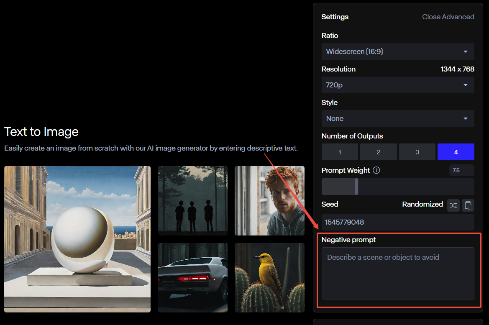Click the Seed number field

398,222
